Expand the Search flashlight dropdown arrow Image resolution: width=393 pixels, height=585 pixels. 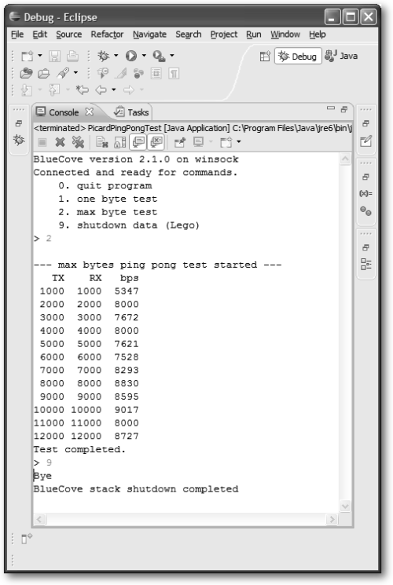tap(75, 73)
